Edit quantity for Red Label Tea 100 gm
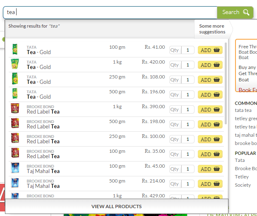 coord(188,154)
